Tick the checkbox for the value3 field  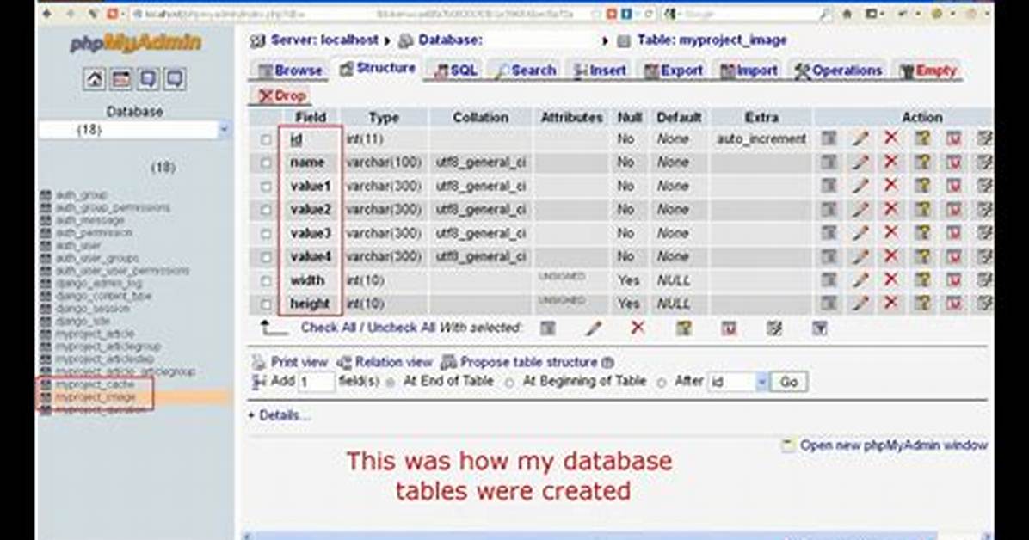266,234
